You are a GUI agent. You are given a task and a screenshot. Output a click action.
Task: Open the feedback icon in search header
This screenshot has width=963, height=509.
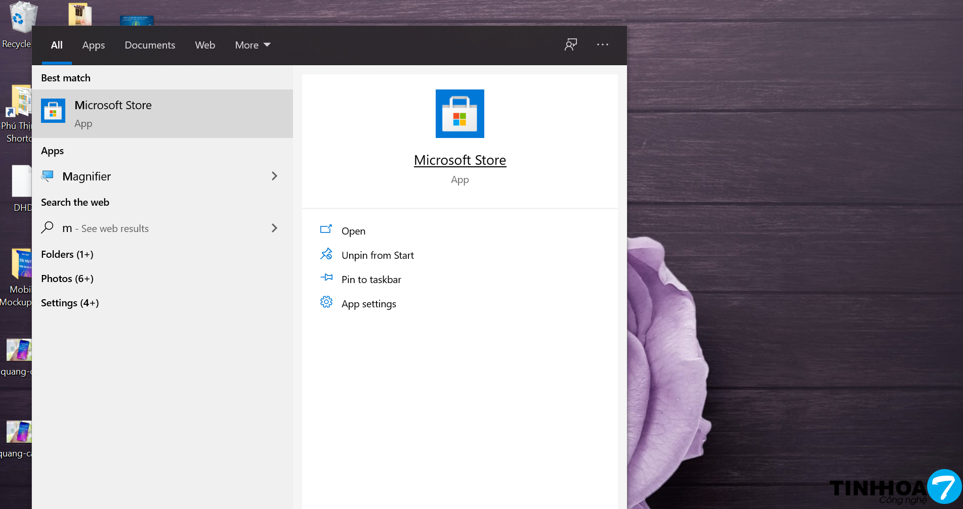[571, 45]
